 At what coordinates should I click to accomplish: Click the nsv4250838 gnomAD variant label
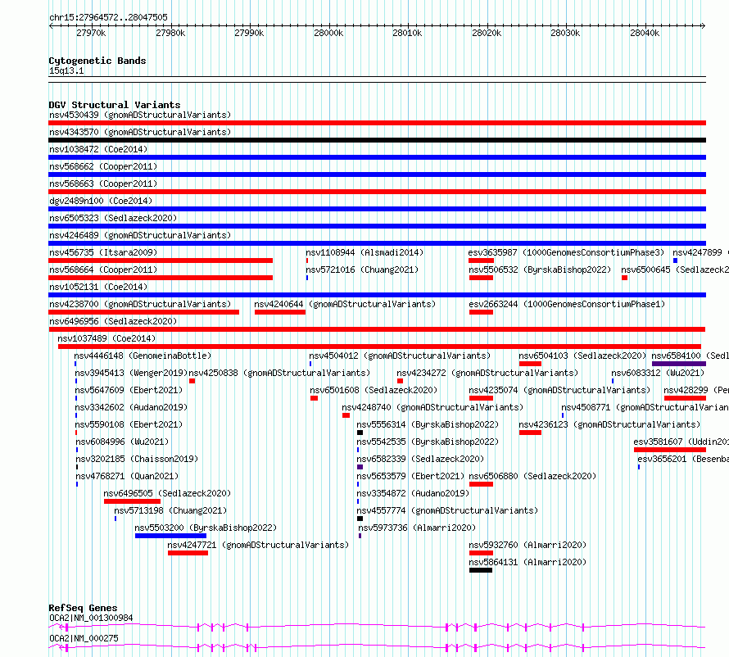pos(279,373)
